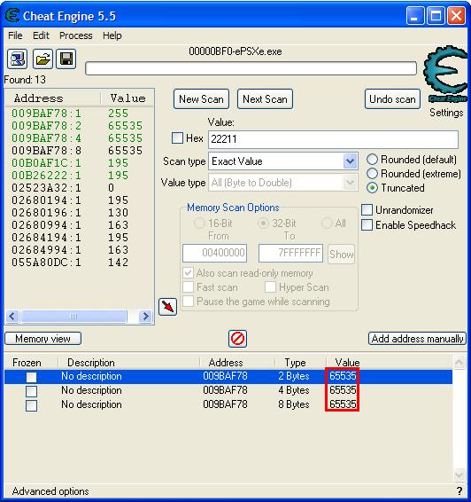The width and height of the screenshot is (471, 502).
Task: Click the Undo scan button
Action: point(392,99)
